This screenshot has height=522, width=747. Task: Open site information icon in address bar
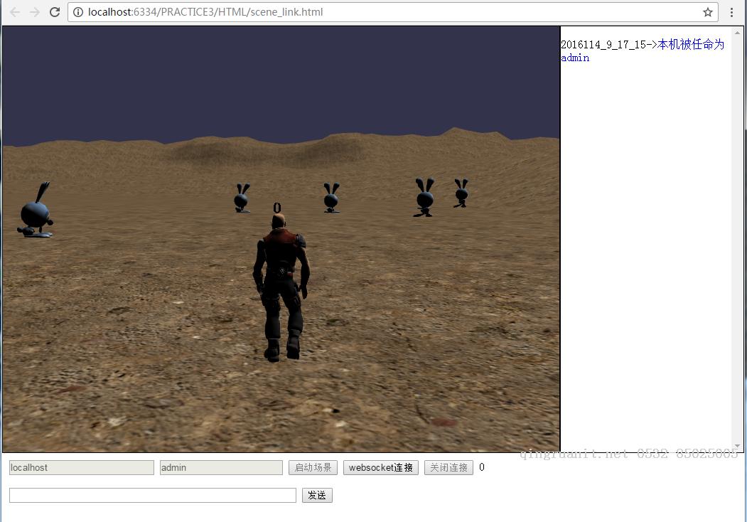coord(78,12)
